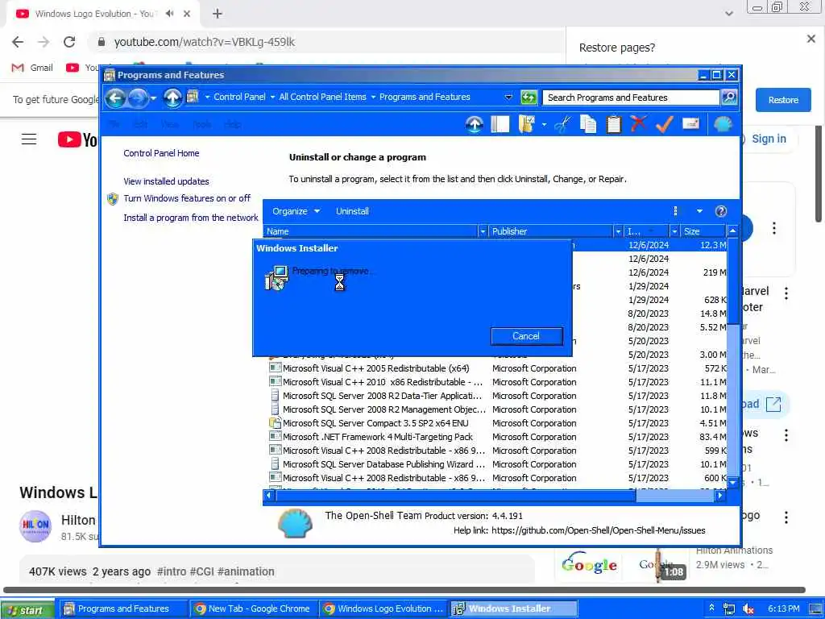This screenshot has height=619, width=825.
Task: Go back in the Programs and Features window
Action: [x=115, y=98]
